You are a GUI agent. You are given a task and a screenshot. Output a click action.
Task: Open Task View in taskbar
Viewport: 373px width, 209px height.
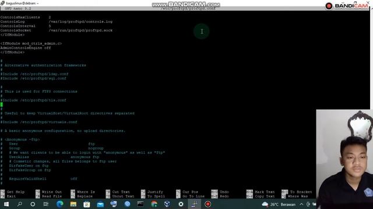(x=46, y=204)
